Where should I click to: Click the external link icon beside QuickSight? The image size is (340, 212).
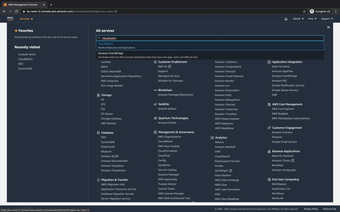[231, 171]
